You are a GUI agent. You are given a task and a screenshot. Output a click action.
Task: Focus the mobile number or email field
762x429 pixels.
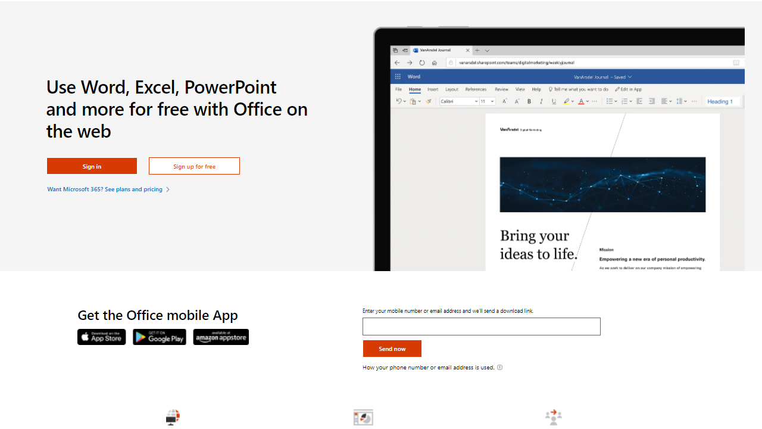tap(482, 327)
